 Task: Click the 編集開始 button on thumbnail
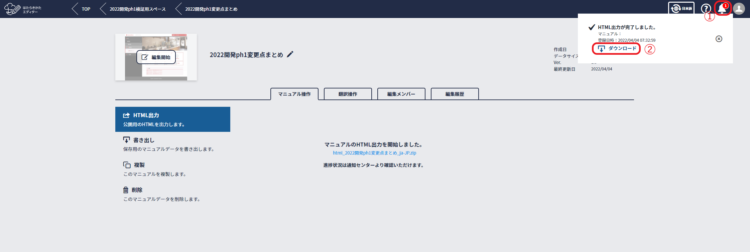point(156,57)
